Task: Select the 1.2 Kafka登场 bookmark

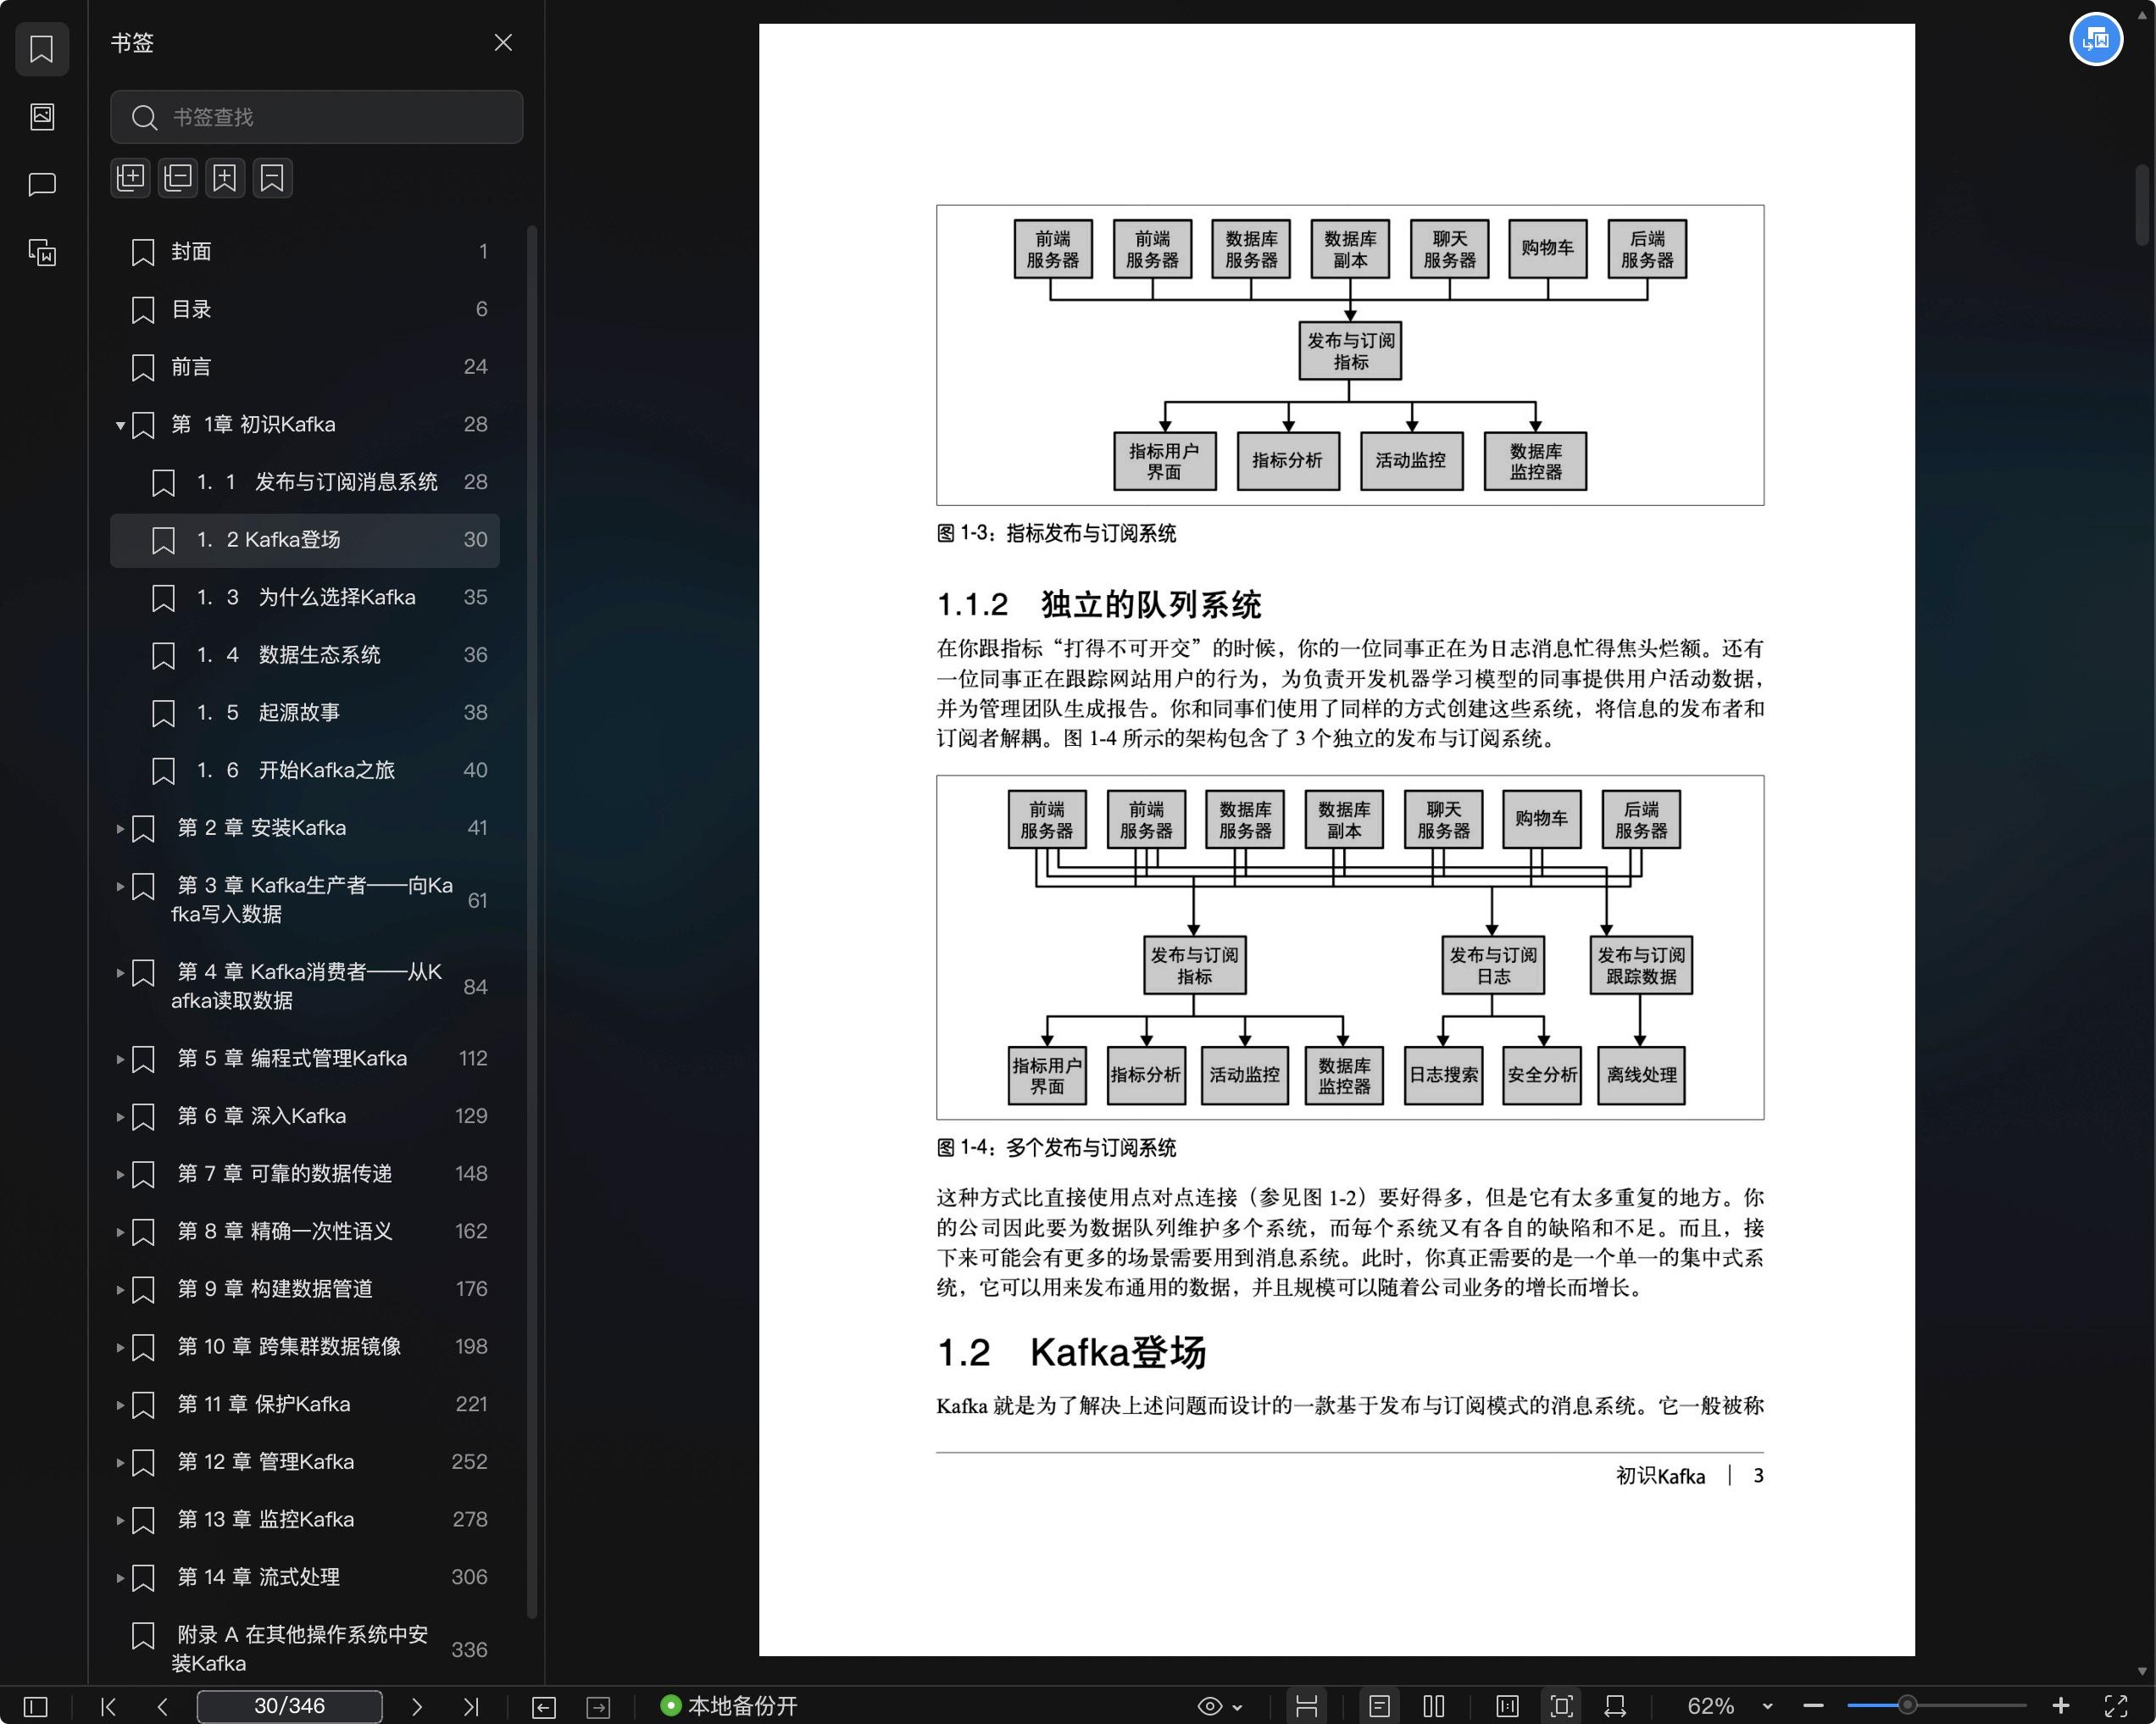Action: (305, 540)
